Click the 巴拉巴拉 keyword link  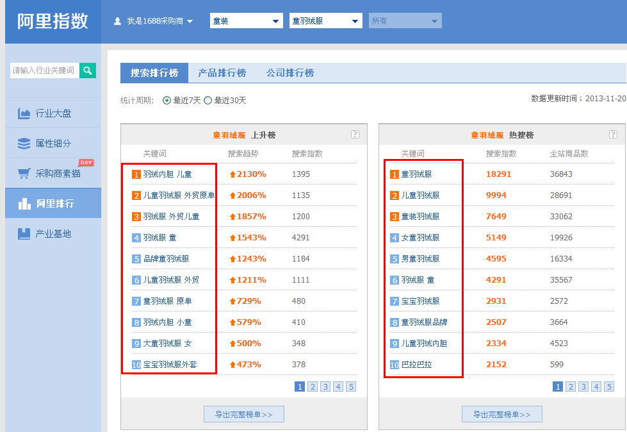pos(416,365)
